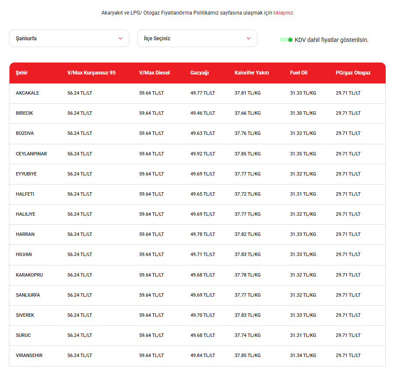
Task: Click the PO/gaz Otogaz column header
Action: [x=353, y=73]
